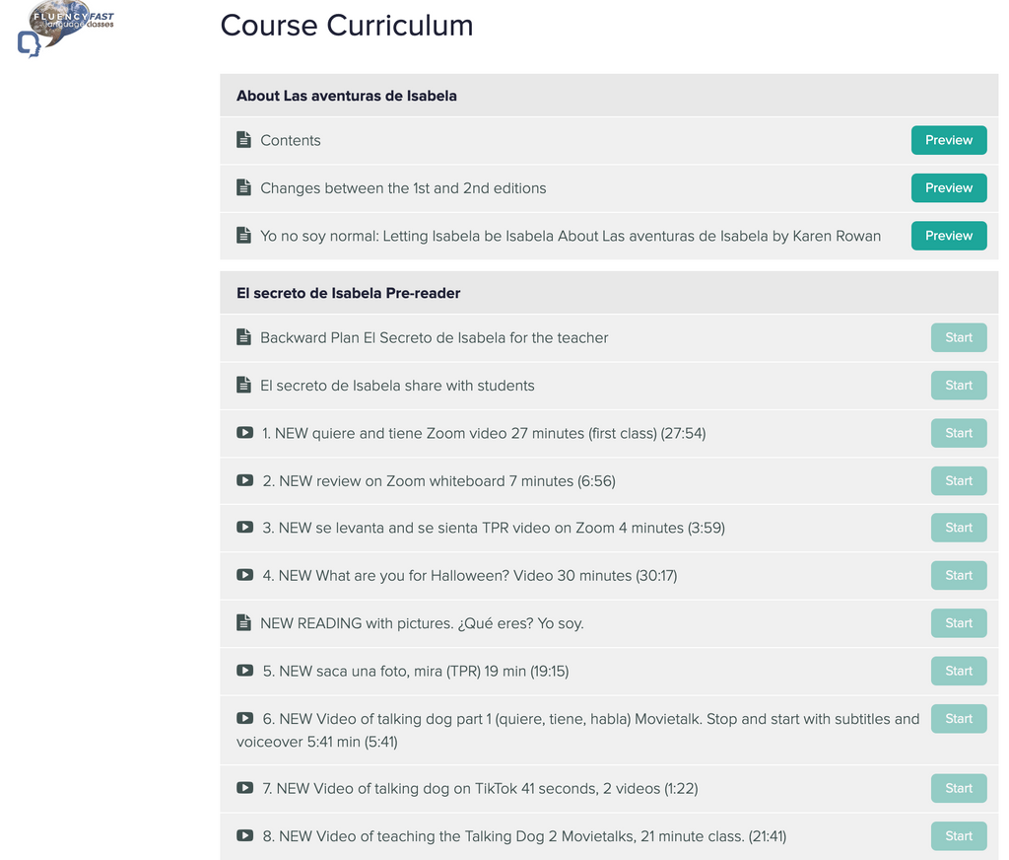Start saca una foto, mira TPR lesson
The image size is (1009, 860).
point(958,671)
